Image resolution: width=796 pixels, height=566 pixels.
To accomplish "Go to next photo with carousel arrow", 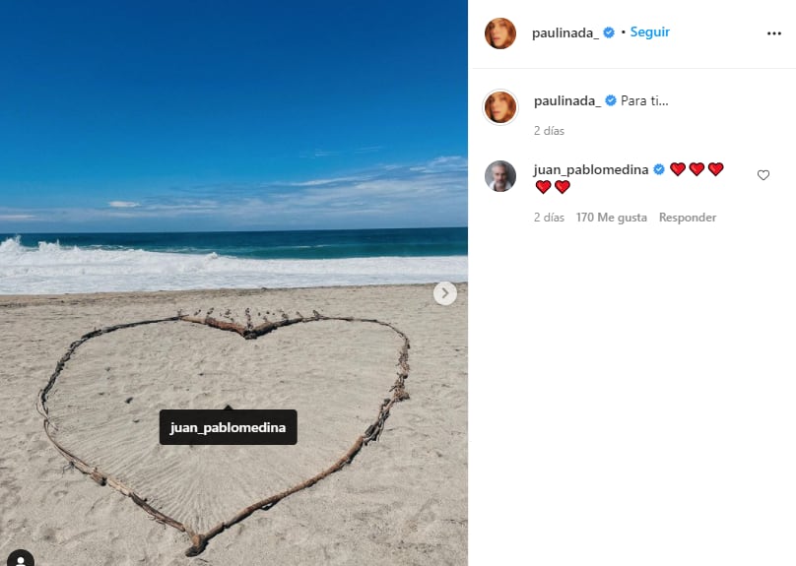I will 444,293.
